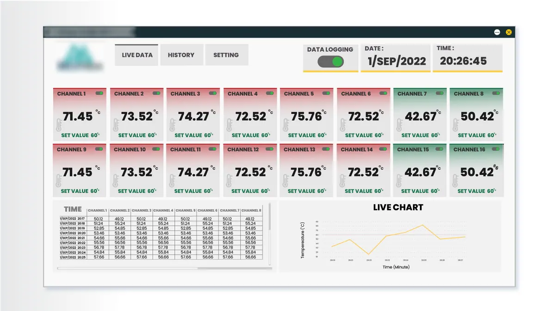Click the Channel 7 thermometer icon
This screenshot has height=311, width=555.
(x=399, y=126)
